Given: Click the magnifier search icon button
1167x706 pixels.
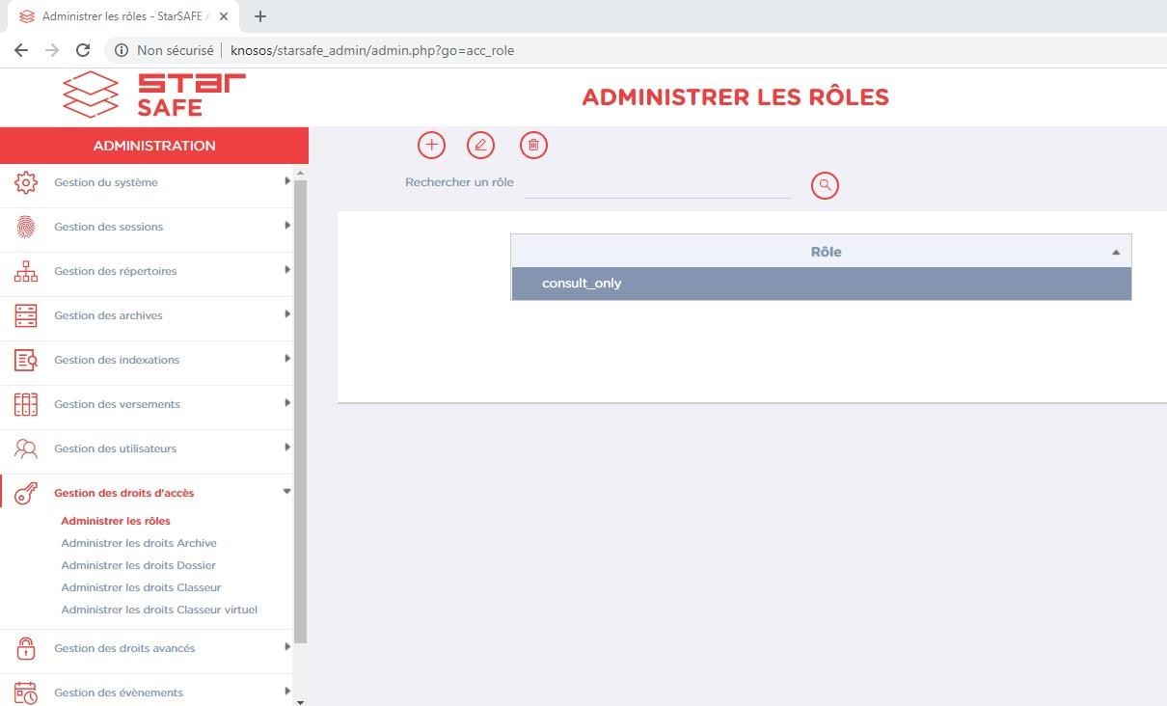Looking at the screenshot, I should 825,185.
